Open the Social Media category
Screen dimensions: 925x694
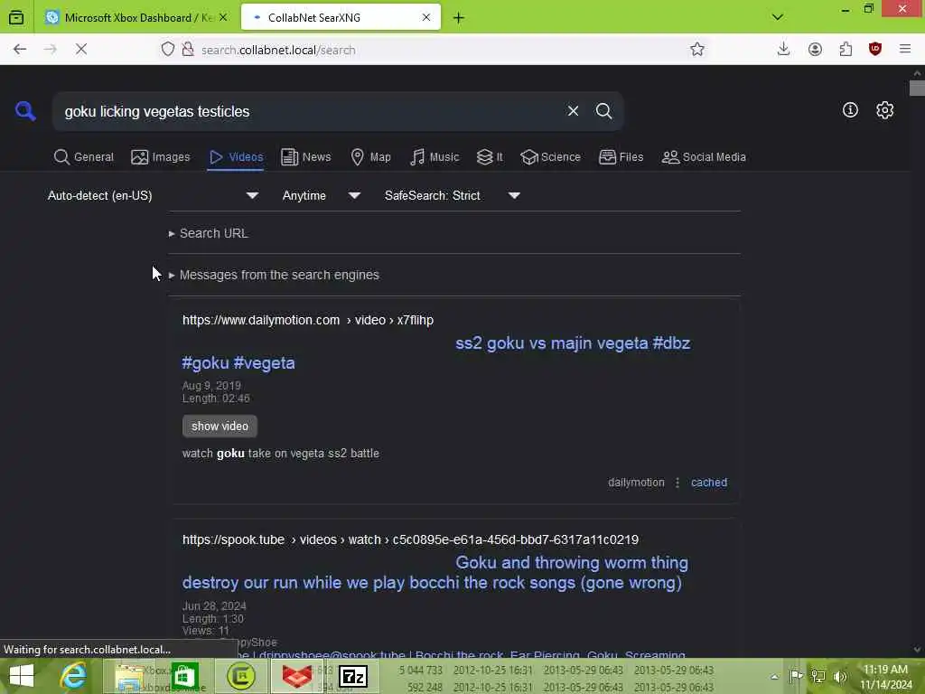(704, 157)
